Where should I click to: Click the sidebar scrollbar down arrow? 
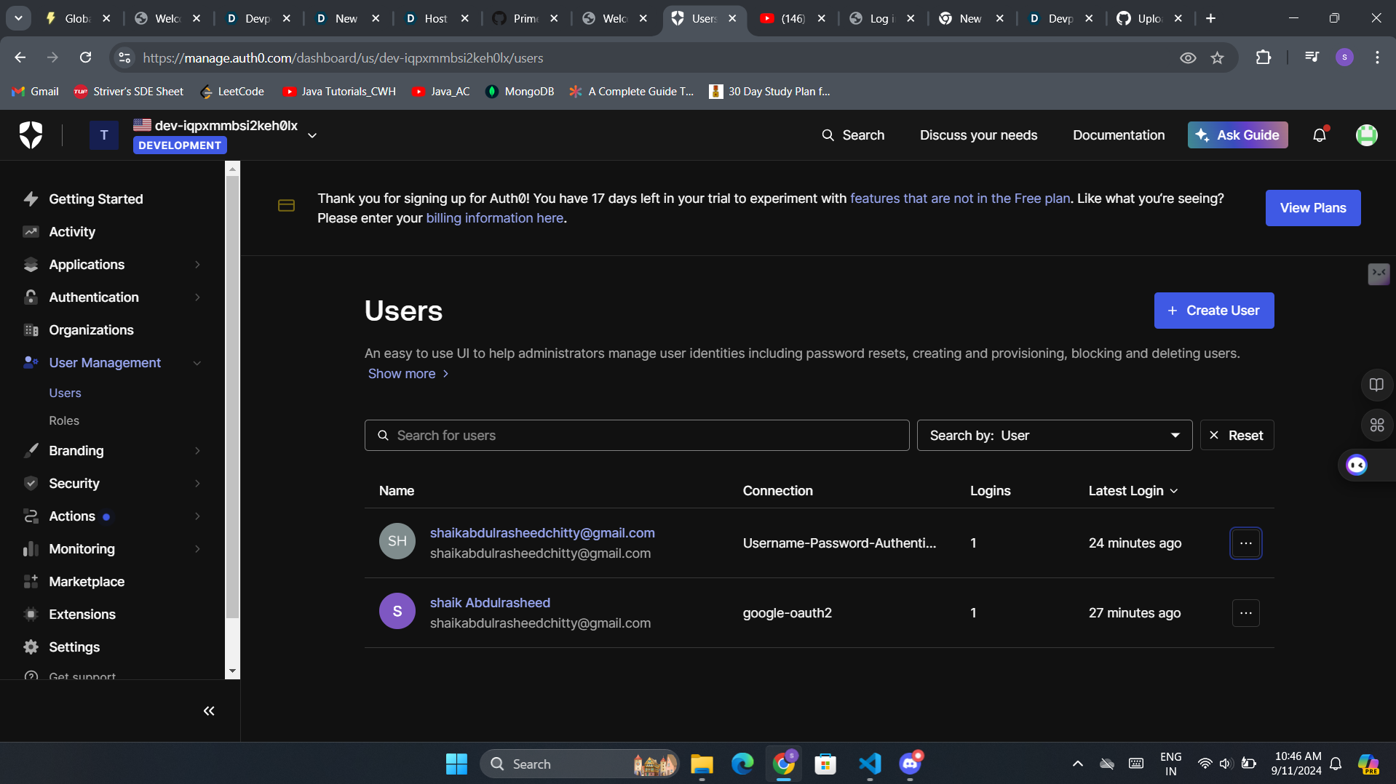click(232, 671)
